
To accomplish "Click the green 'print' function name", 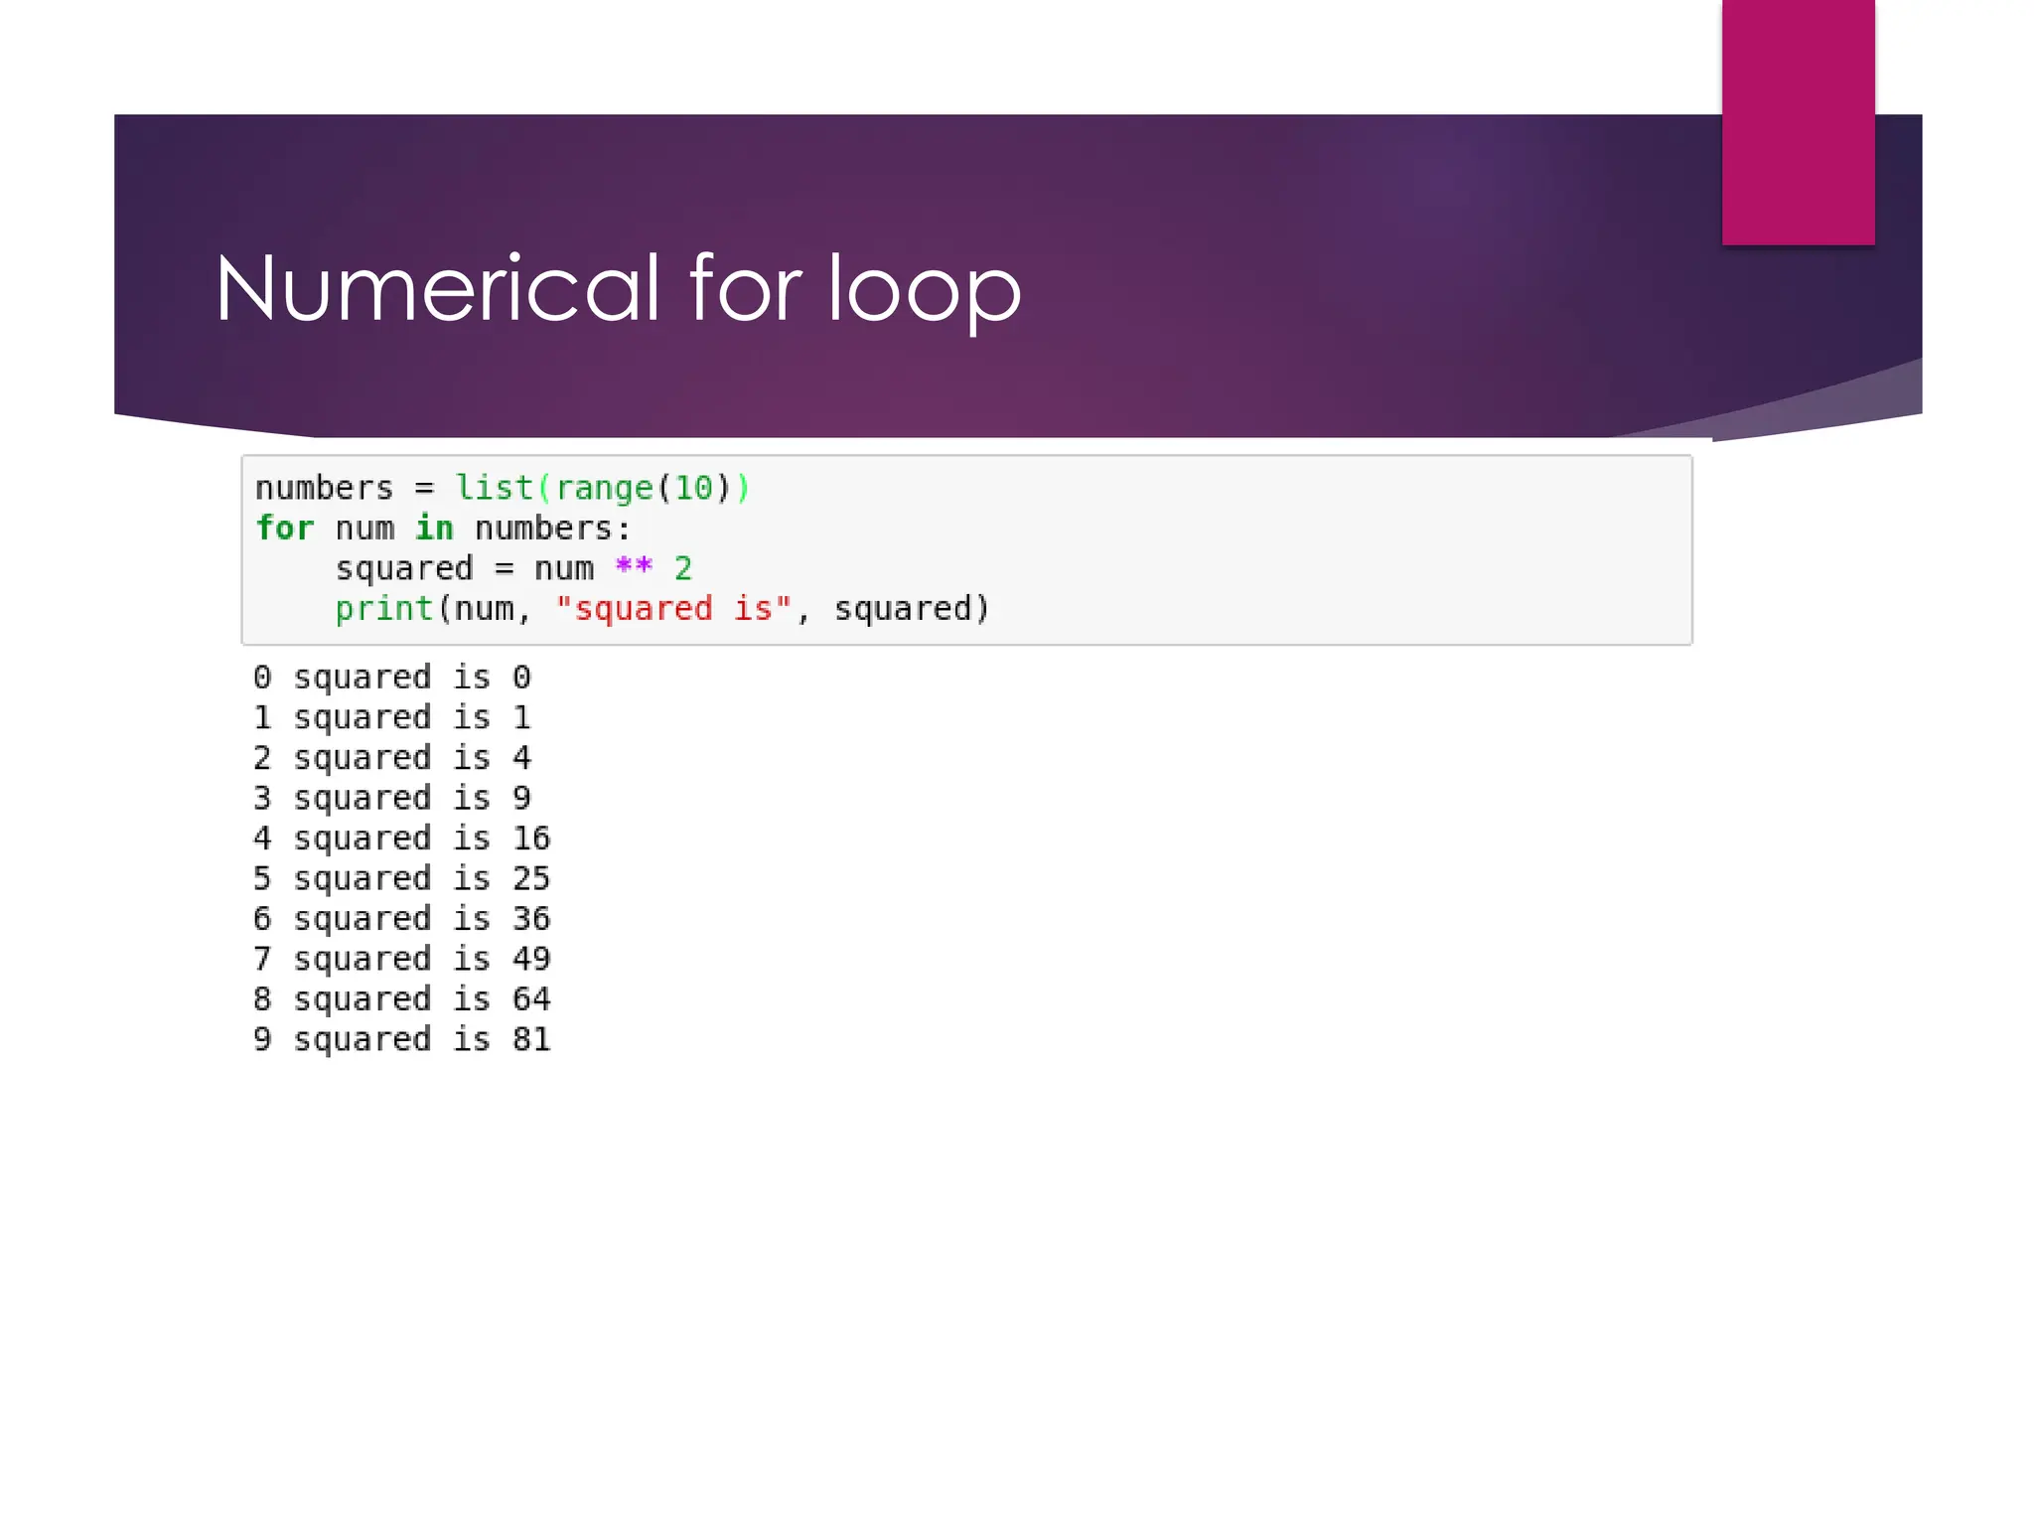I will 383,608.
